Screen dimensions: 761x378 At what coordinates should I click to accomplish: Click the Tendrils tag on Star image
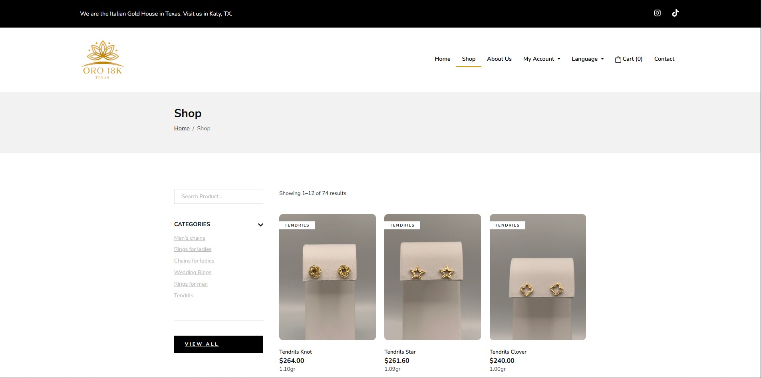pos(402,225)
